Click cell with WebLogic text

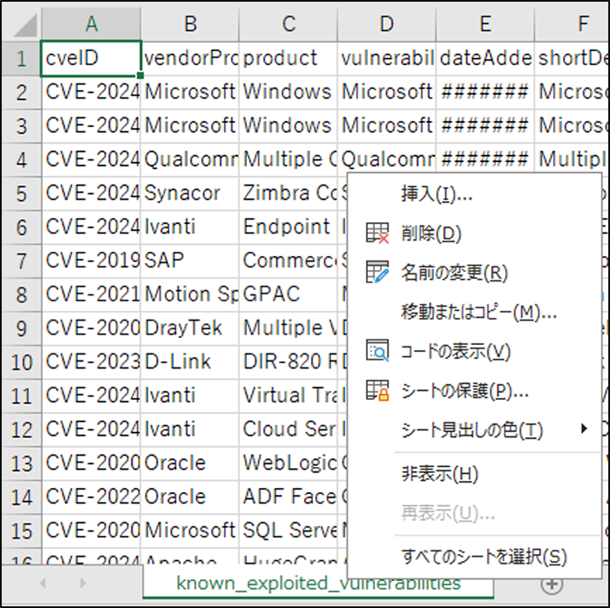point(288,463)
